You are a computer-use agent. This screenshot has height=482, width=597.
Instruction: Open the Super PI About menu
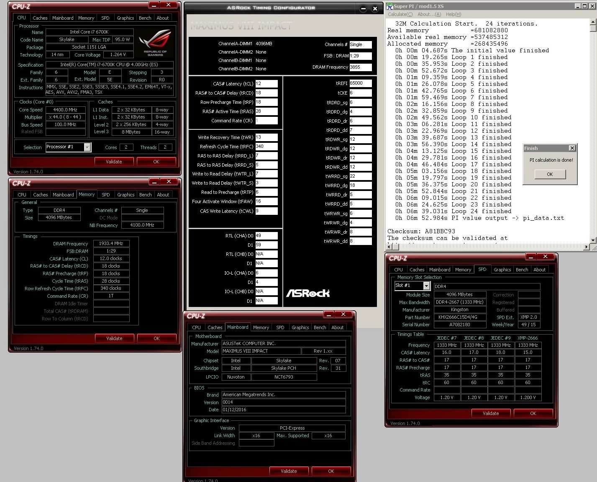tap(429, 14)
